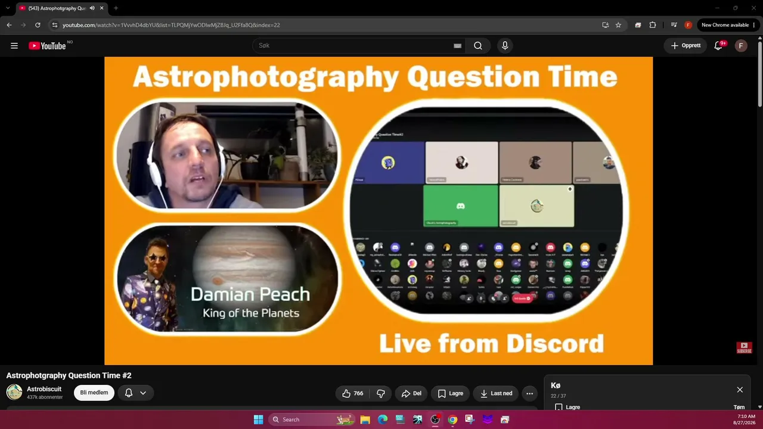763x429 pixels.
Task: Start voice search with the microphone icon
Action: click(x=505, y=46)
